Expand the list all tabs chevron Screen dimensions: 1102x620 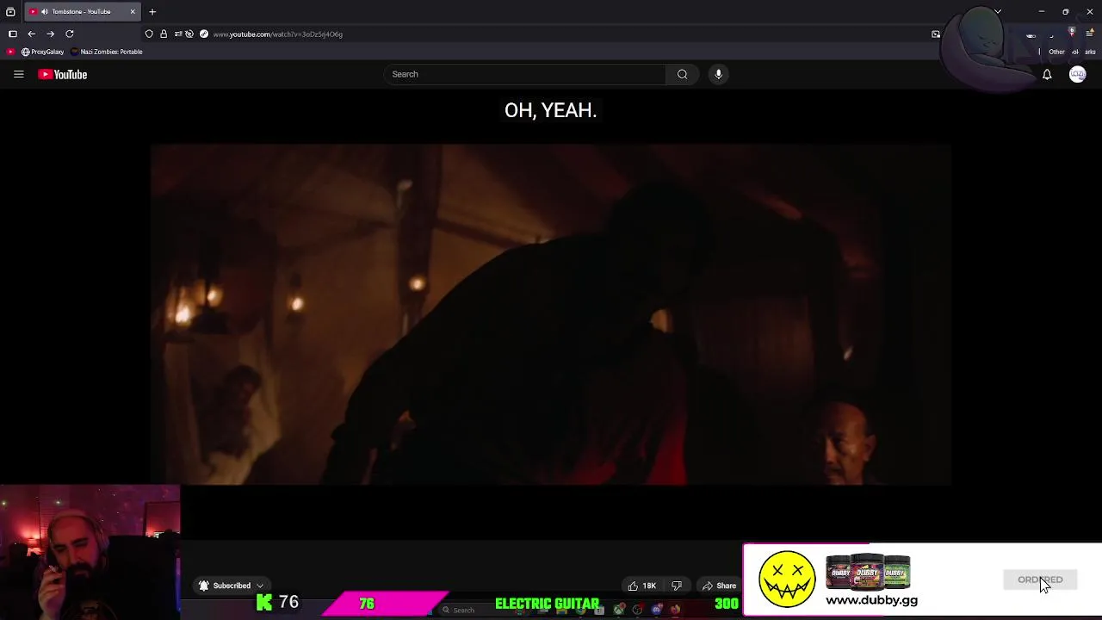point(998,12)
